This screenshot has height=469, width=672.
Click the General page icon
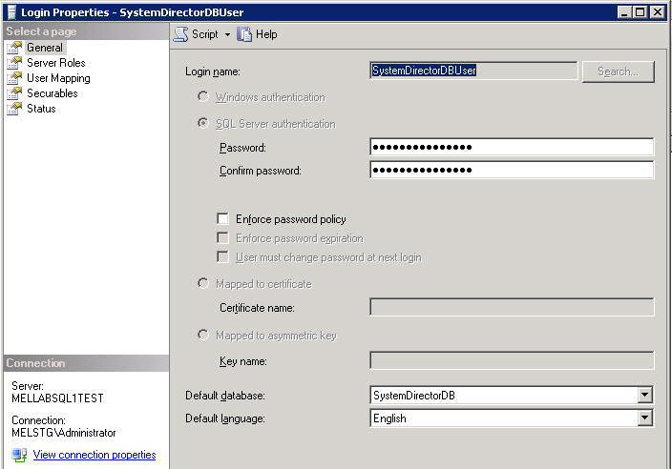14,48
